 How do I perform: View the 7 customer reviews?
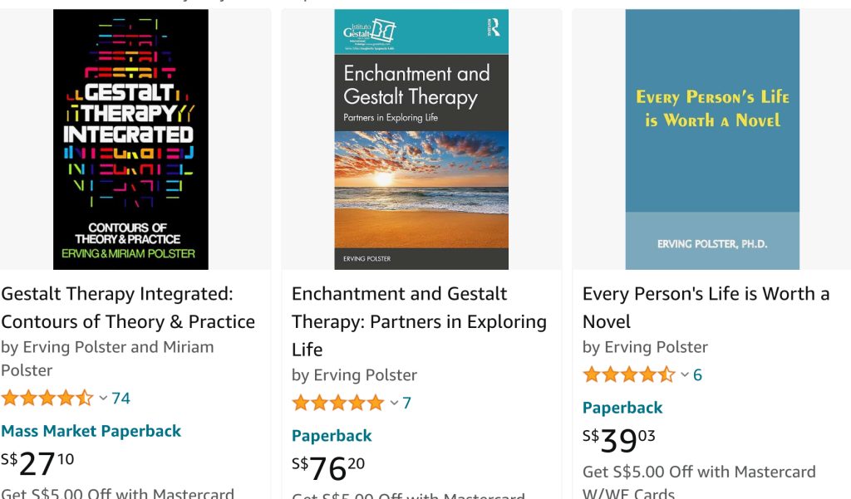click(407, 404)
